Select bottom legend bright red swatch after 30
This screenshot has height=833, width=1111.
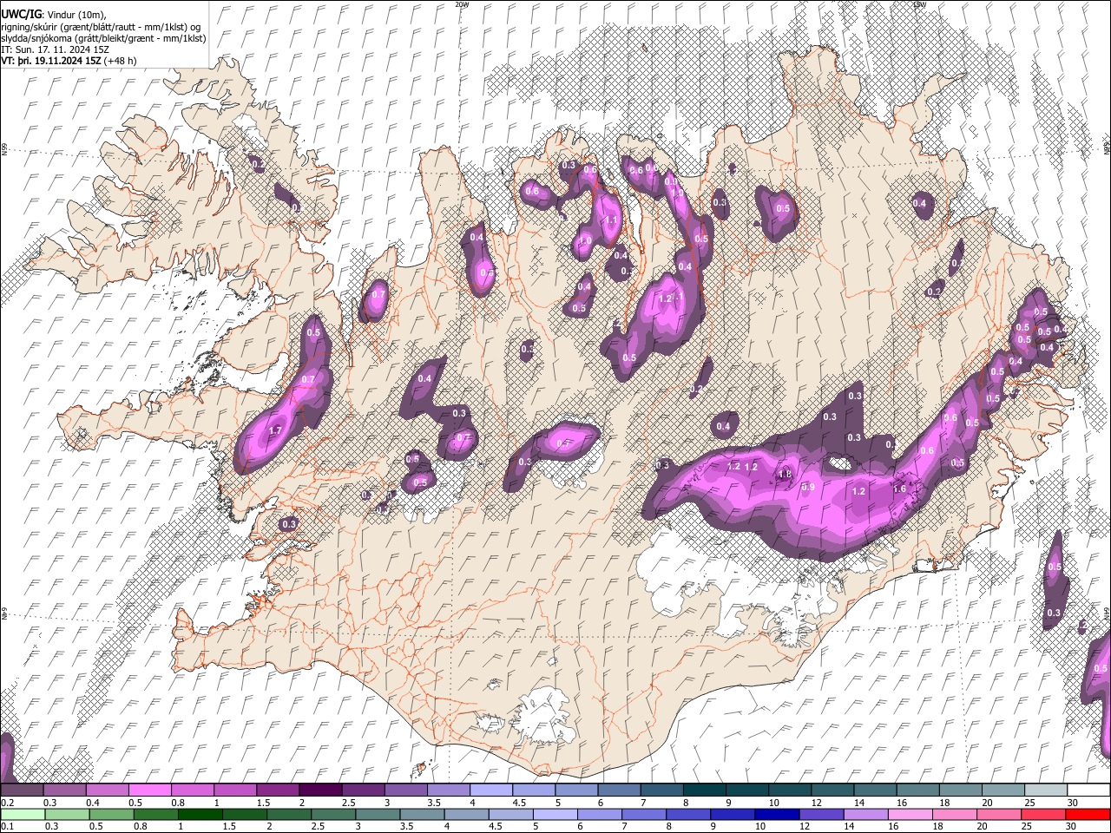tap(1087, 814)
